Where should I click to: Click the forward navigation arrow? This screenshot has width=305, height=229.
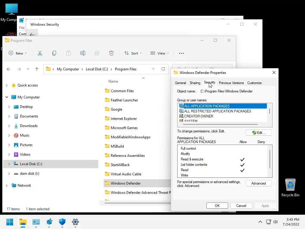point(19,69)
